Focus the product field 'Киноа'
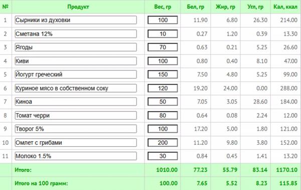The height and width of the screenshot is (190, 301). pyautogui.click(x=76, y=102)
